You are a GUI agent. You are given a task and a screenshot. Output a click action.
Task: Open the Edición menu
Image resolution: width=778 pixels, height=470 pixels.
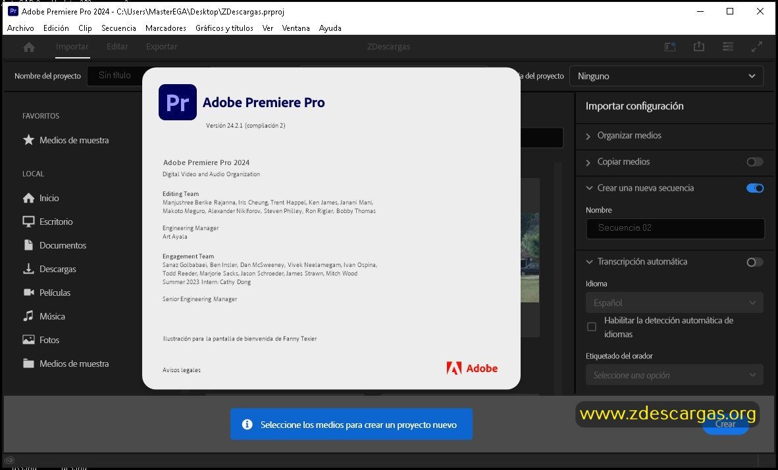pyautogui.click(x=56, y=28)
